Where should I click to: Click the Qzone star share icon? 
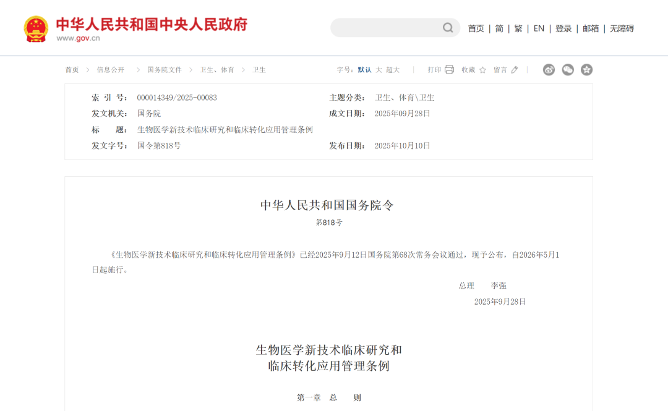click(586, 70)
